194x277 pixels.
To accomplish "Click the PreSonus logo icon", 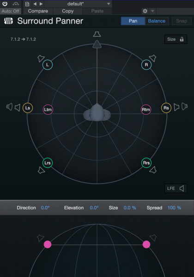I will pos(8,21).
